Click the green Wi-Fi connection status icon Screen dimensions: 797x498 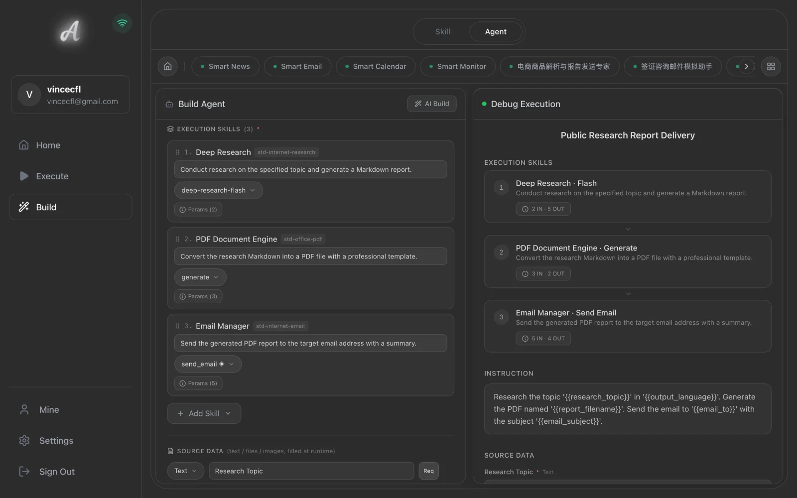click(x=122, y=23)
